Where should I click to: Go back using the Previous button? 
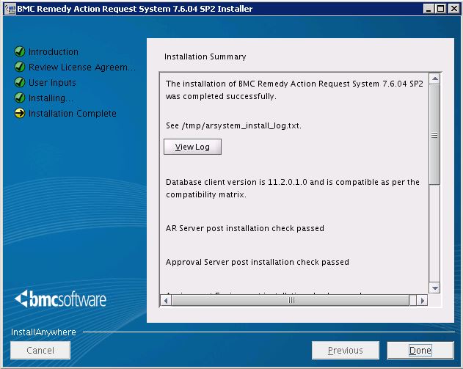[x=345, y=351]
